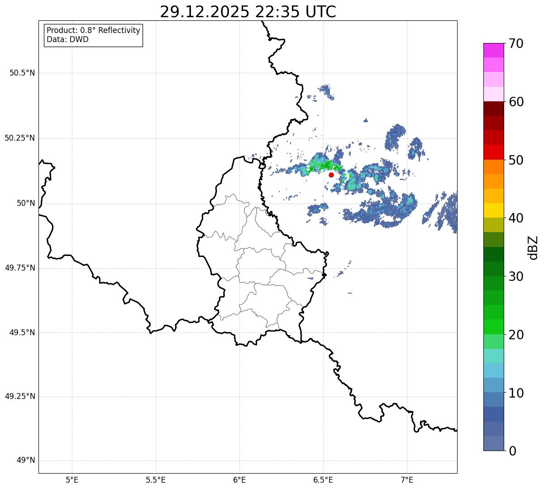
Task: Pick the yellow swatch just above 40 dBZ
Action: (x=493, y=210)
